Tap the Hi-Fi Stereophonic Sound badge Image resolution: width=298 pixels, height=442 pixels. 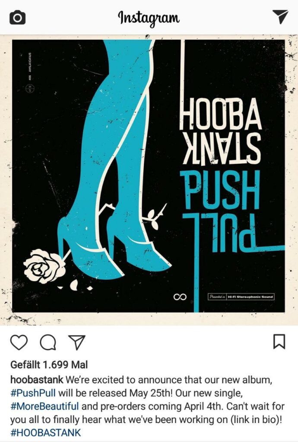pos(241,297)
